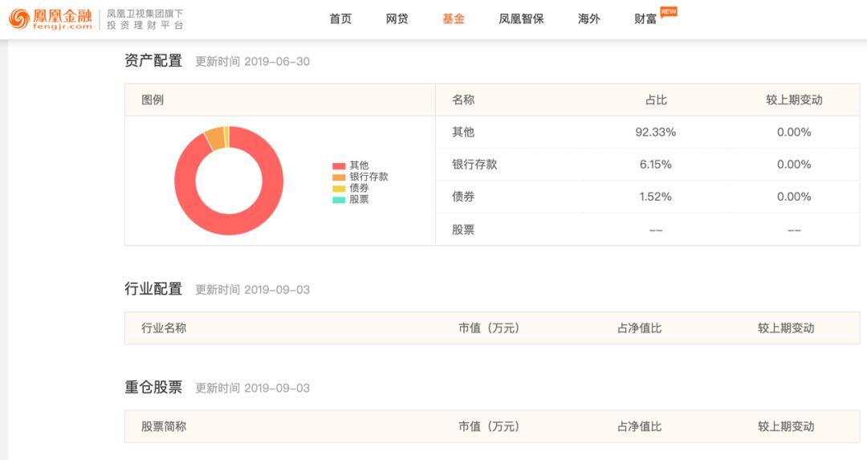867x460 pixels.
Task: Click the 债券 row name cell
Action: click(x=463, y=196)
